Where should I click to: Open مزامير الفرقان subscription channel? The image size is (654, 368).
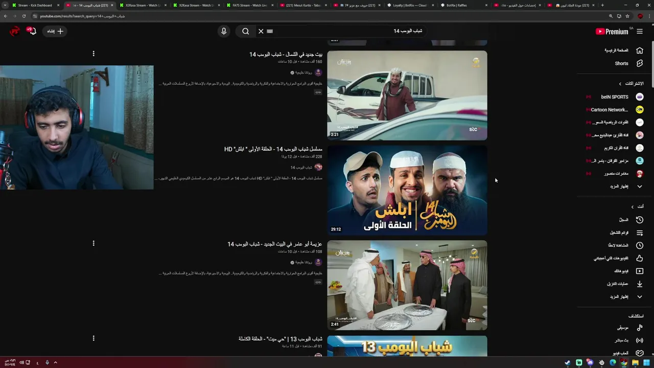615,160
